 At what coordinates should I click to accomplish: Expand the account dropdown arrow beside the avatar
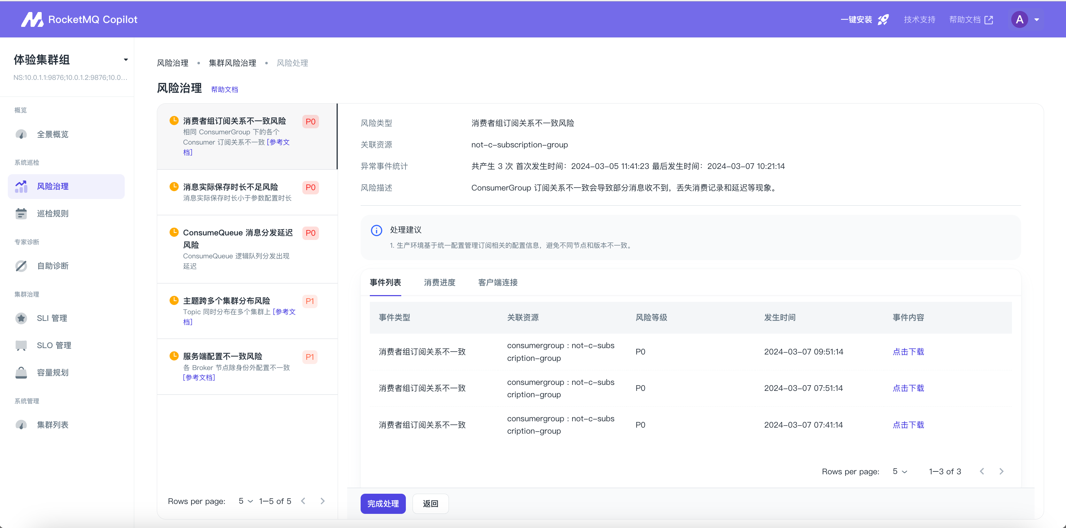click(1037, 19)
